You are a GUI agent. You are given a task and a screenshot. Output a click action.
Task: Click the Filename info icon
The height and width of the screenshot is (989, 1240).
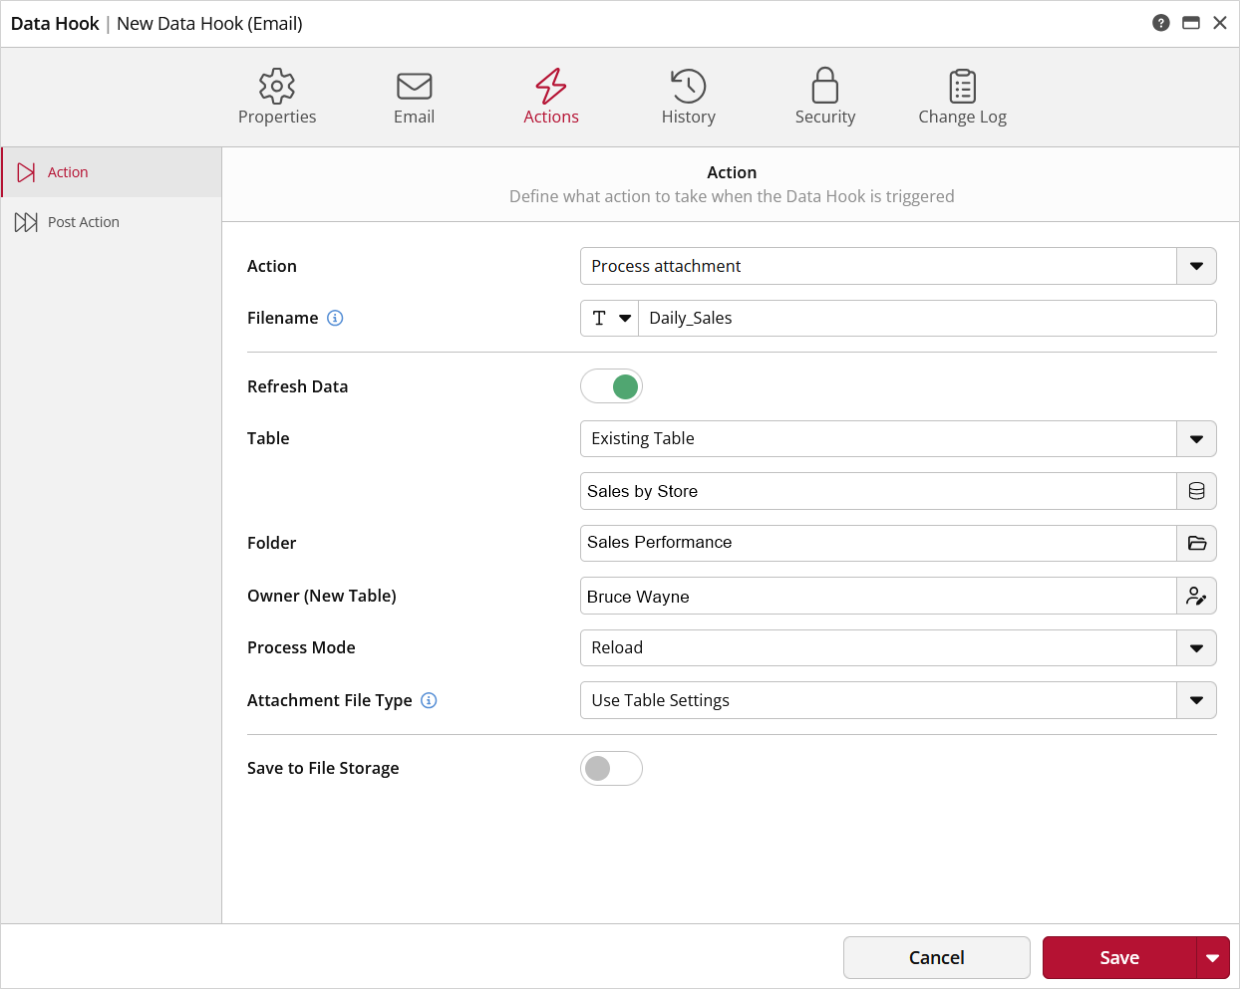(335, 318)
